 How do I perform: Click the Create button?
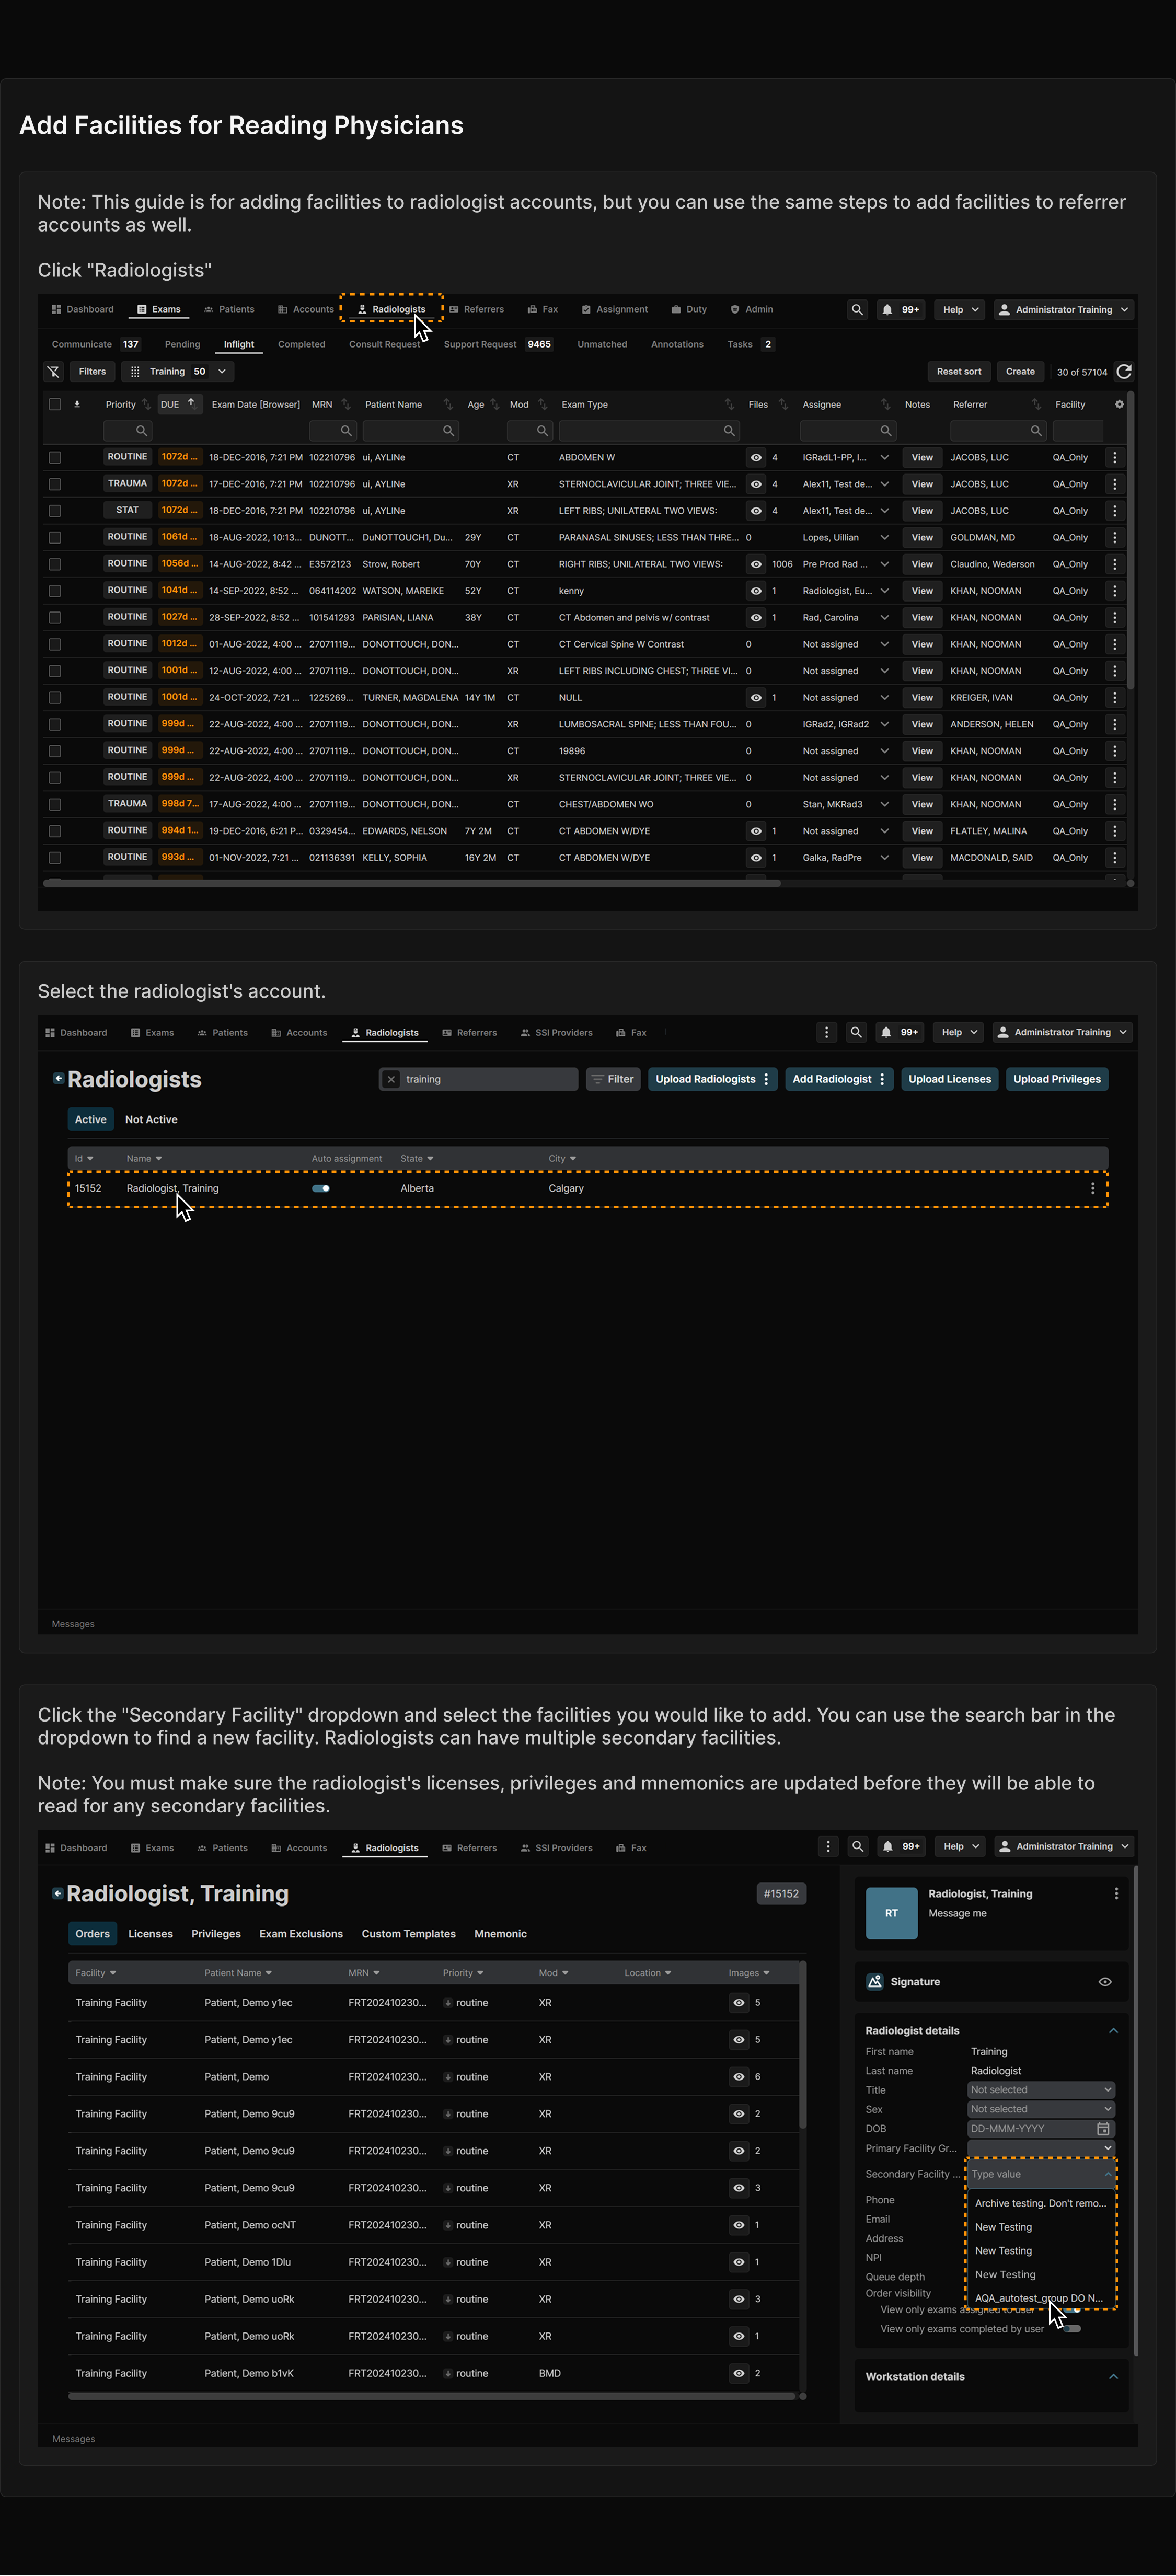[x=1020, y=371]
